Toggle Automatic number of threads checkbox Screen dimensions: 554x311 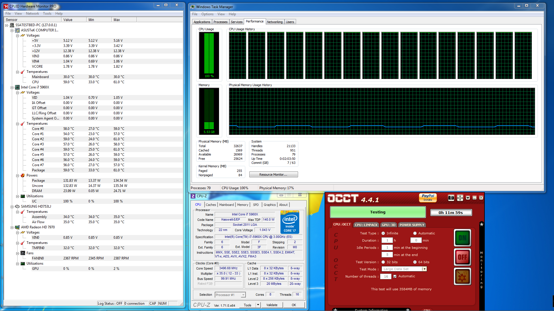point(395,276)
